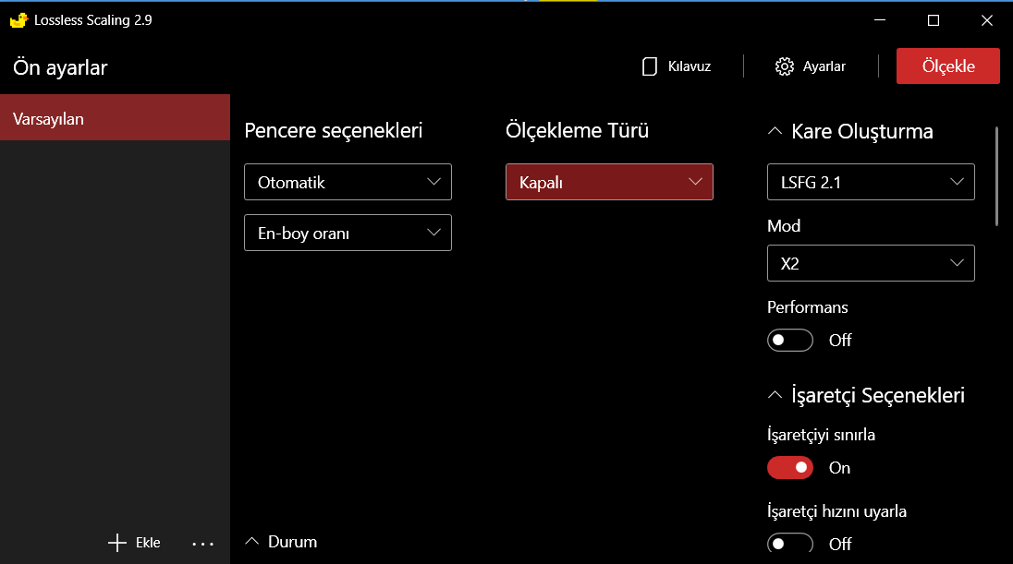Maximize the Lossless Scaling window
The height and width of the screenshot is (564, 1013).
(x=934, y=20)
